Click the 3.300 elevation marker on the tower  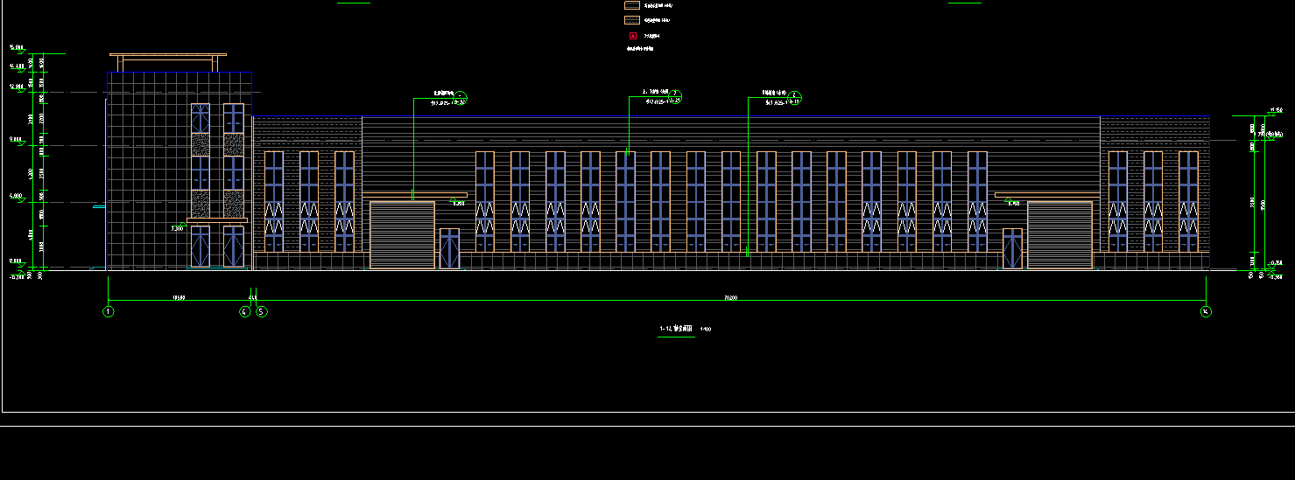[178, 227]
